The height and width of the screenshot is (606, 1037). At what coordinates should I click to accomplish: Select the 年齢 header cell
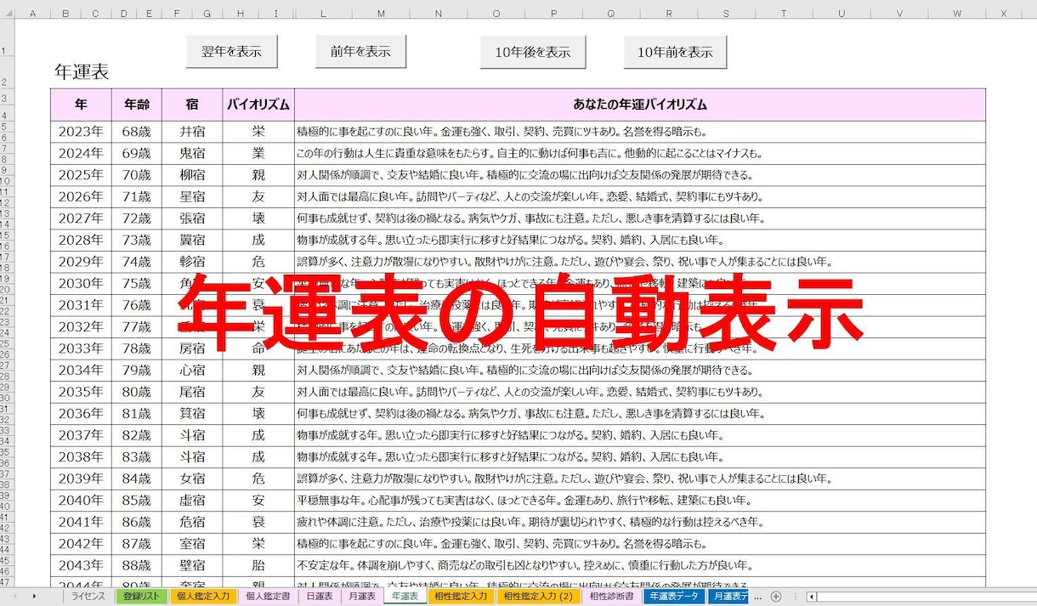pyautogui.click(x=137, y=105)
